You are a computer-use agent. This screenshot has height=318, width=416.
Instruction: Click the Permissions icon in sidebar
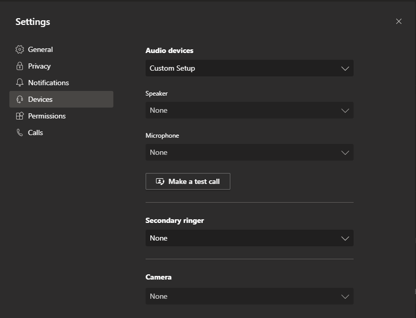point(20,116)
